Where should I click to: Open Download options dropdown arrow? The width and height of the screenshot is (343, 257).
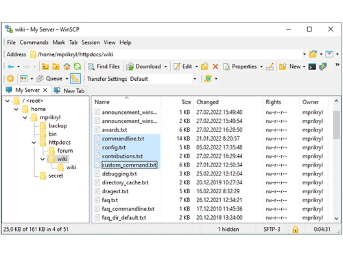coord(165,66)
